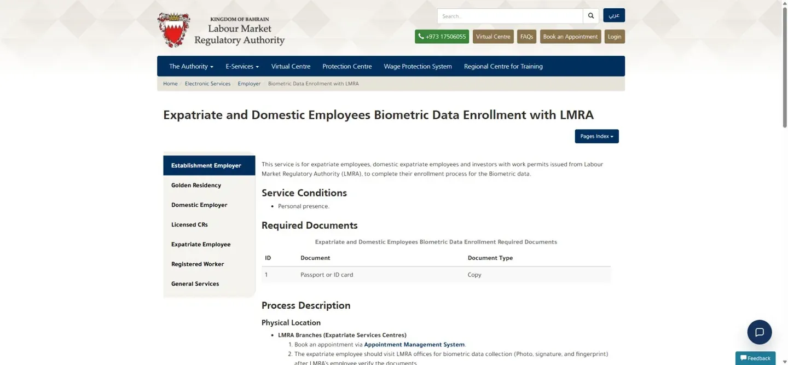This screenshot has width=788, height=365.
Task: Select the Establishment Employer sidebar tab
Action: coord(209,165)
